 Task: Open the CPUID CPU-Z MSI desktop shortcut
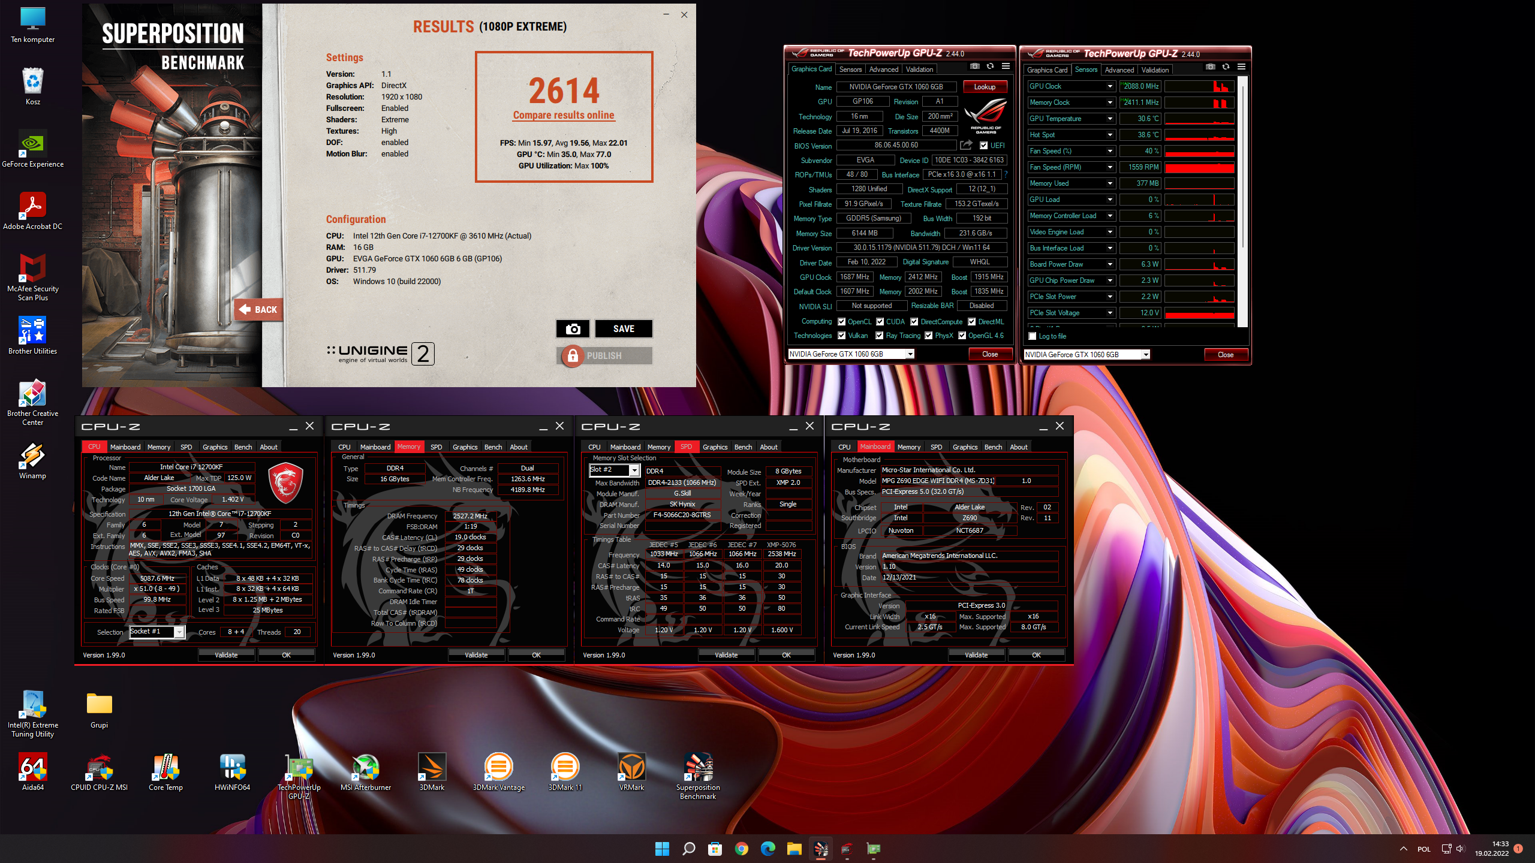pyautogui.click(x=100, y=773)
